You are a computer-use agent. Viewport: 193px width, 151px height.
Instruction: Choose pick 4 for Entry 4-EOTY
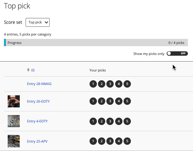119,121
